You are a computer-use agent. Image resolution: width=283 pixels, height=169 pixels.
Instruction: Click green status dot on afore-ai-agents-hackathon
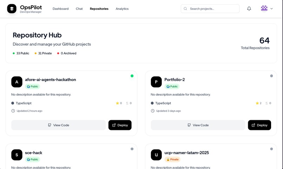[132, 76]
